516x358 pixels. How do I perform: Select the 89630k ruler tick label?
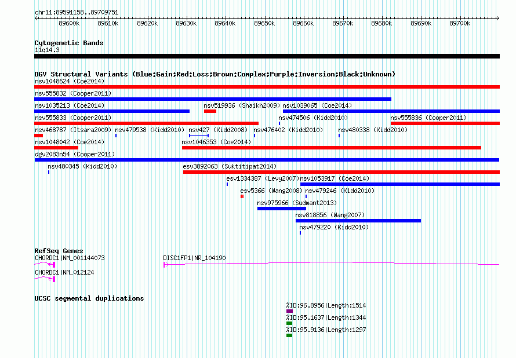click(x=186, y=23)
